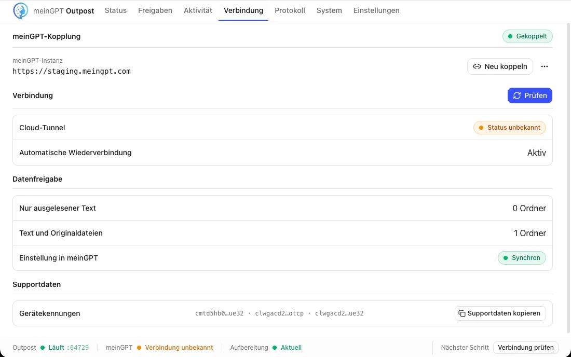Click the Gerätekennungen label
This screenshot has height=357, width=571.
click(x=50, y=313)
